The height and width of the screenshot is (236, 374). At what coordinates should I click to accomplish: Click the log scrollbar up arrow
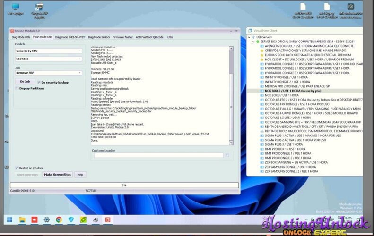pos(231,49)
